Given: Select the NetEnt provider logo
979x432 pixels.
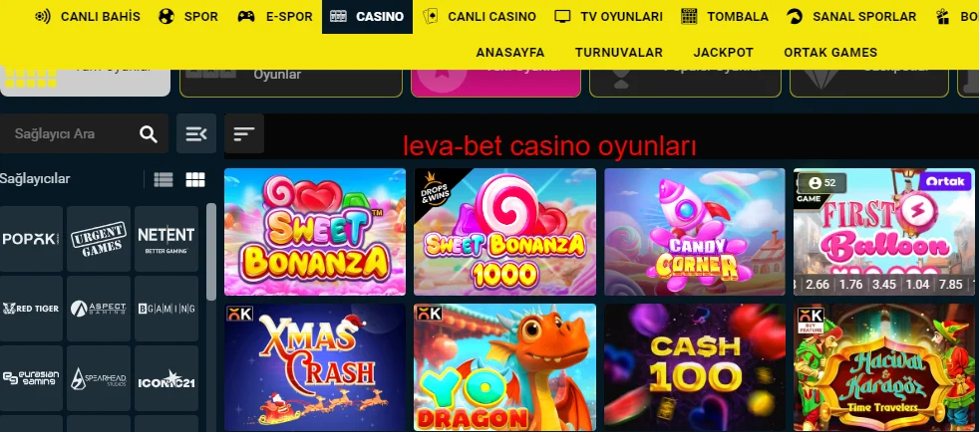Looking at the screenshot, I should pyautogui.click(x=166, y=239).
